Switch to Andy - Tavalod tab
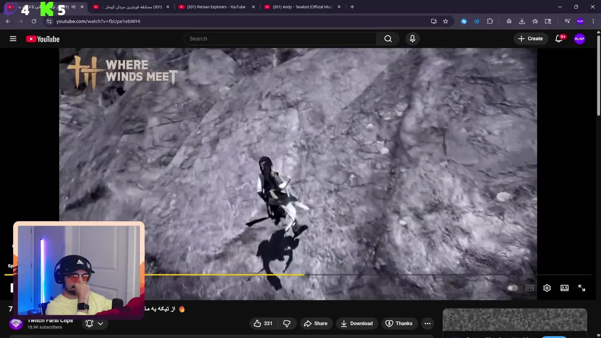The image size is (601, 338). [302, 7]
